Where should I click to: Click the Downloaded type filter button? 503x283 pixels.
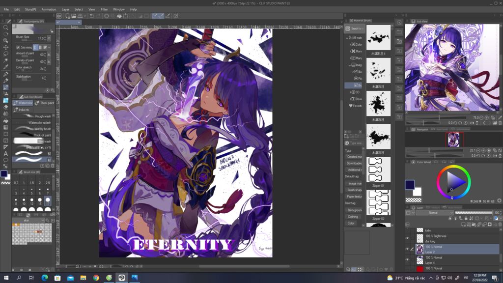tap(354, 163)
